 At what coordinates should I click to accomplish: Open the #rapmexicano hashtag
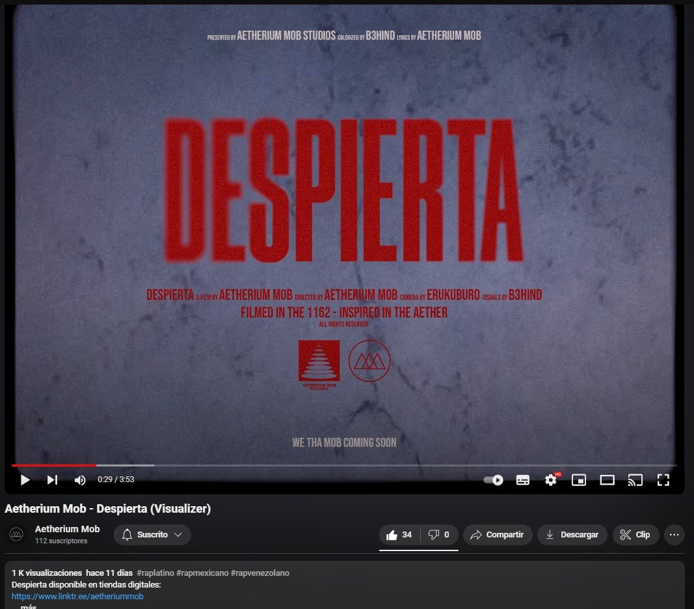[202, 573]
